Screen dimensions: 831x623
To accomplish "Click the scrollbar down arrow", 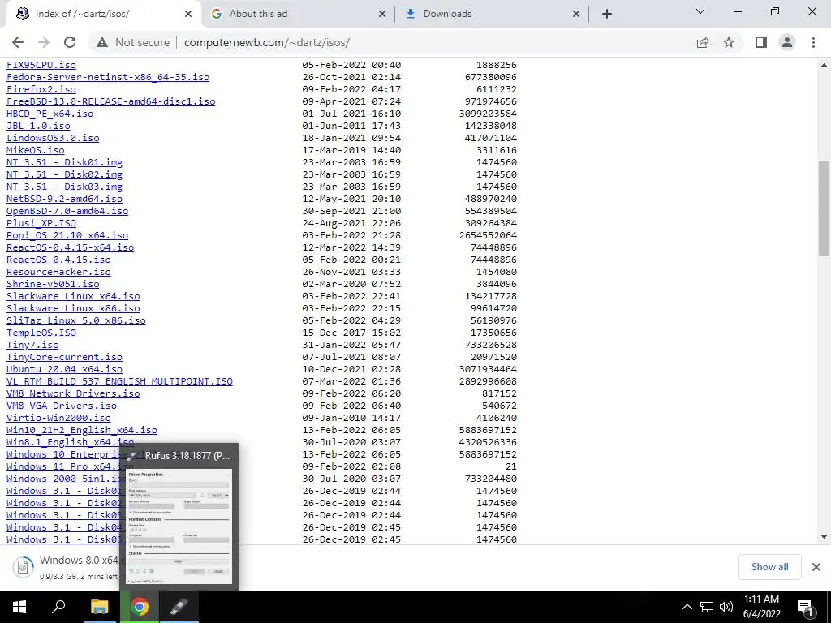I will (x=824, y=537).
